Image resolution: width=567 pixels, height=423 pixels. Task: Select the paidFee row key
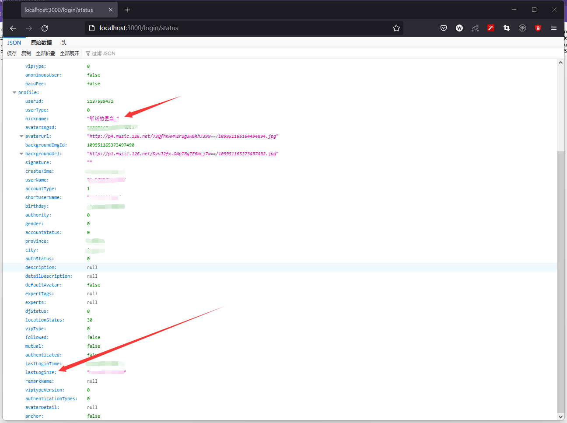coord(36,84)
